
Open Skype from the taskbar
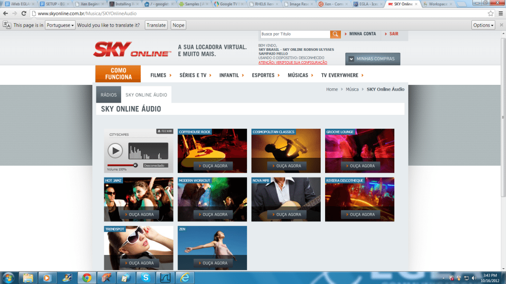[x=145, y=278]
